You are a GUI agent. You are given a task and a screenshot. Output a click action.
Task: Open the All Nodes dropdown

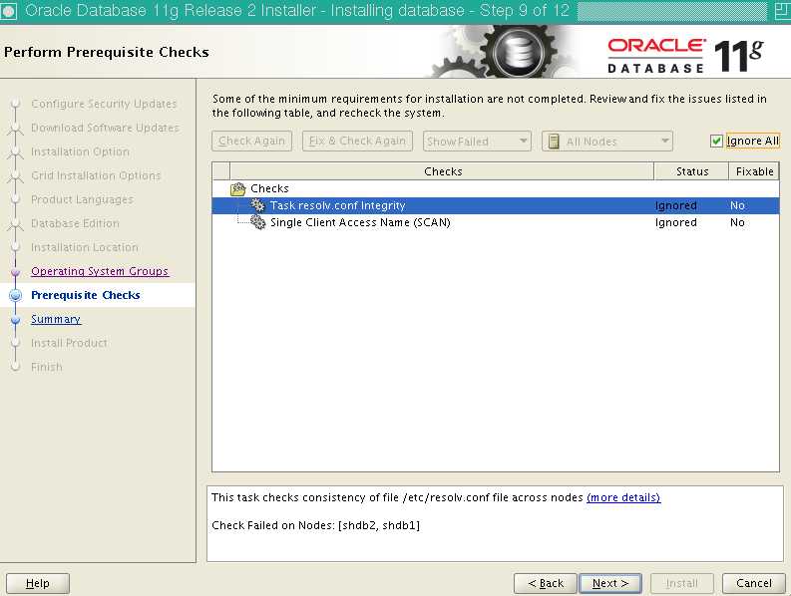tap(607, 142)
